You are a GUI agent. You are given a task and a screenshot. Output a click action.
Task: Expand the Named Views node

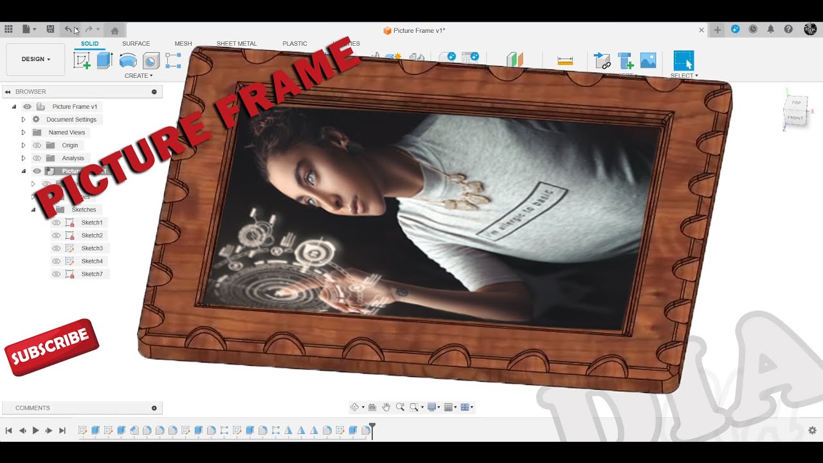click(23, 132)
